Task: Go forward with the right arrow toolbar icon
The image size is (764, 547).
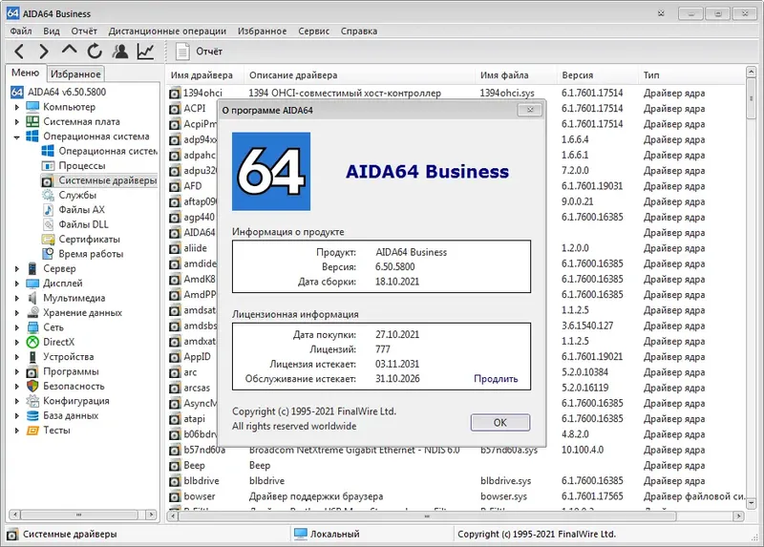Action: click(44, 52)
